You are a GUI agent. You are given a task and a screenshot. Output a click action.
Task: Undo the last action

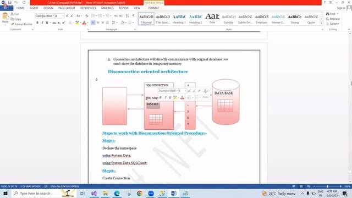16,2
